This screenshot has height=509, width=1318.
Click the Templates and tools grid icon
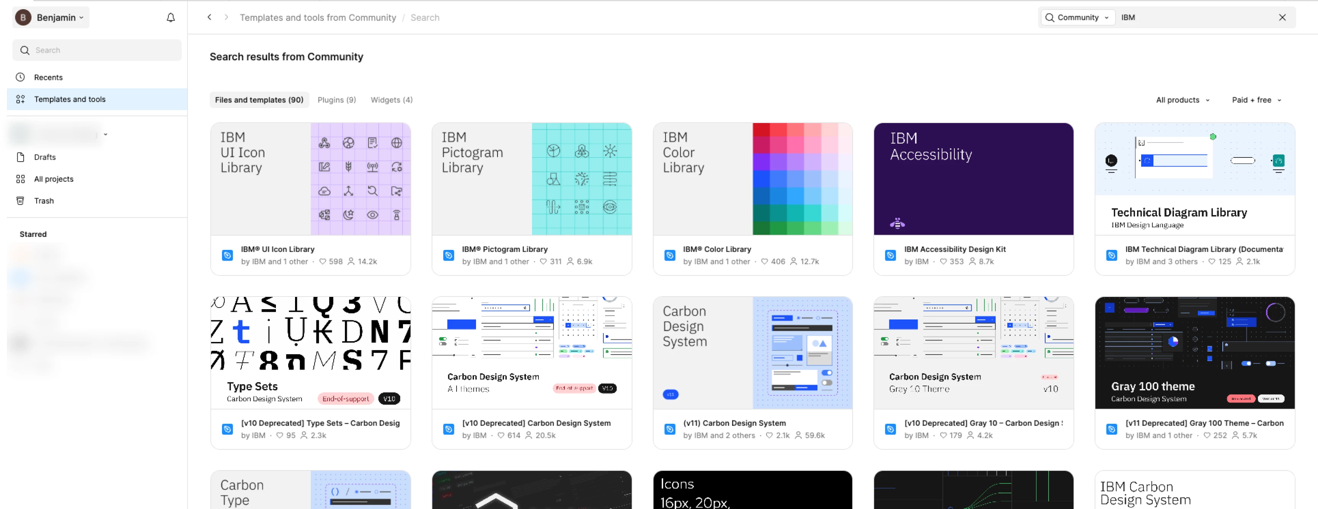tap(20, 99)
